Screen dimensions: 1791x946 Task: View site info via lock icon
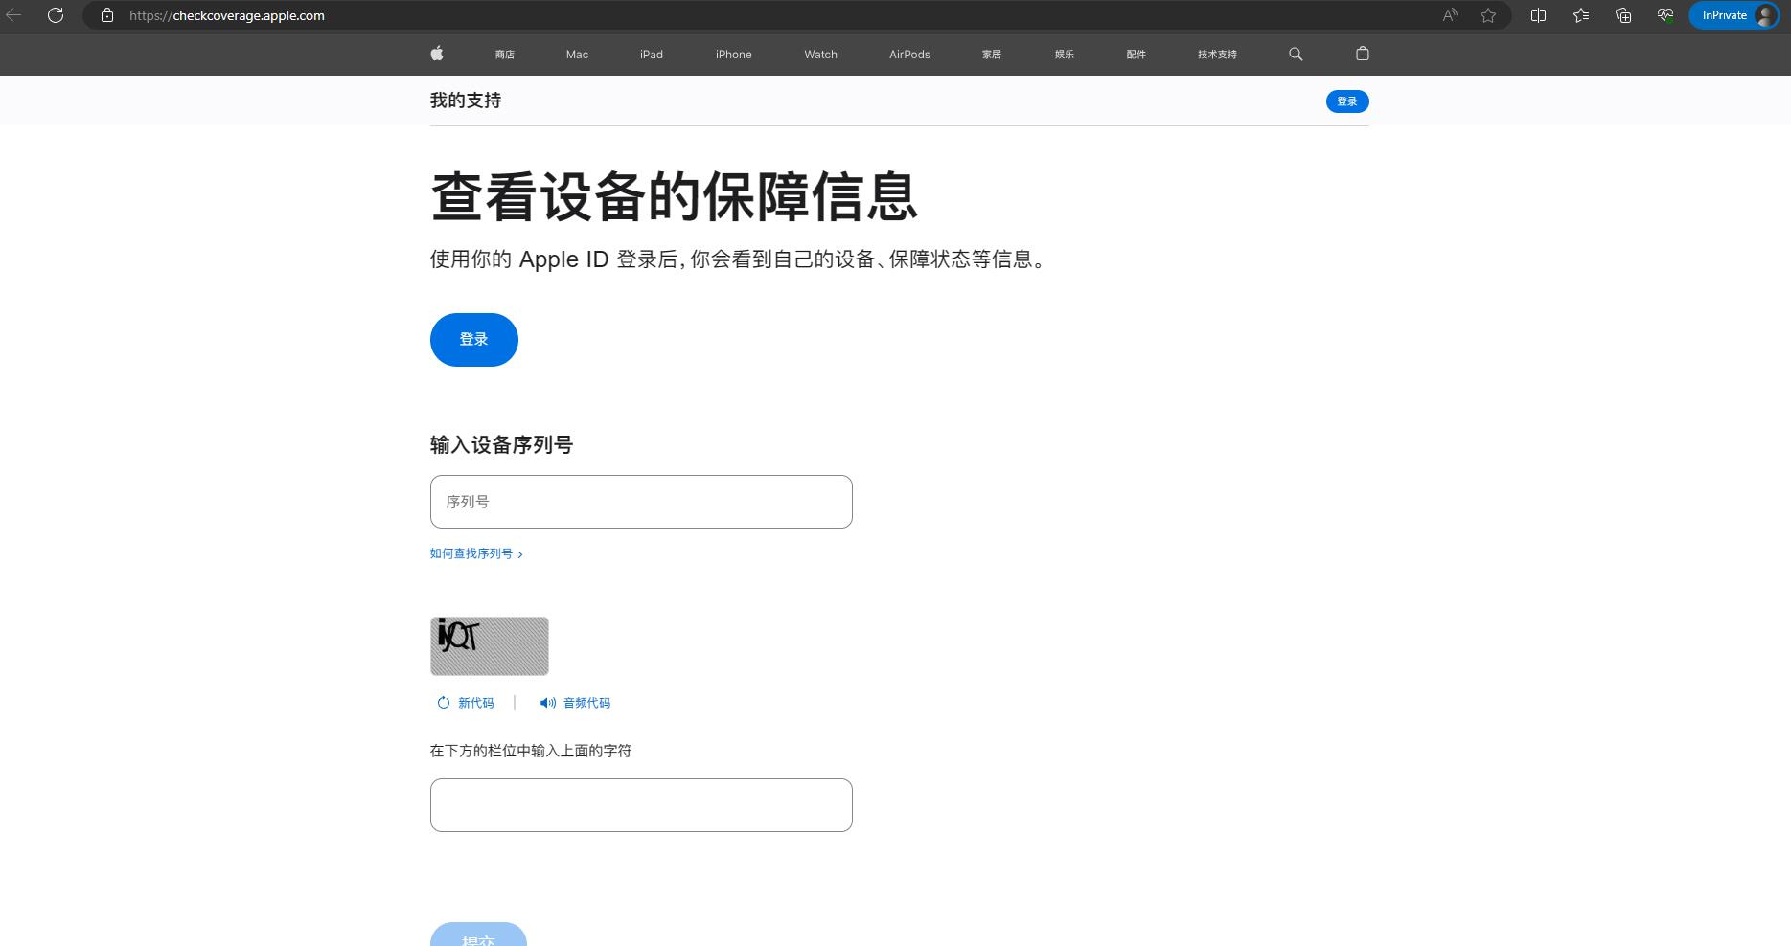pyautogui.click(x=107, y=15)
